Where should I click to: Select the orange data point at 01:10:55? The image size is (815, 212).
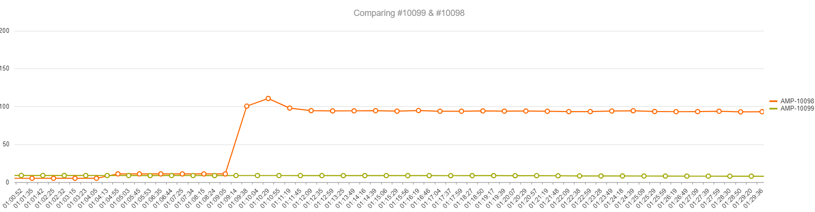click(290, 108)
